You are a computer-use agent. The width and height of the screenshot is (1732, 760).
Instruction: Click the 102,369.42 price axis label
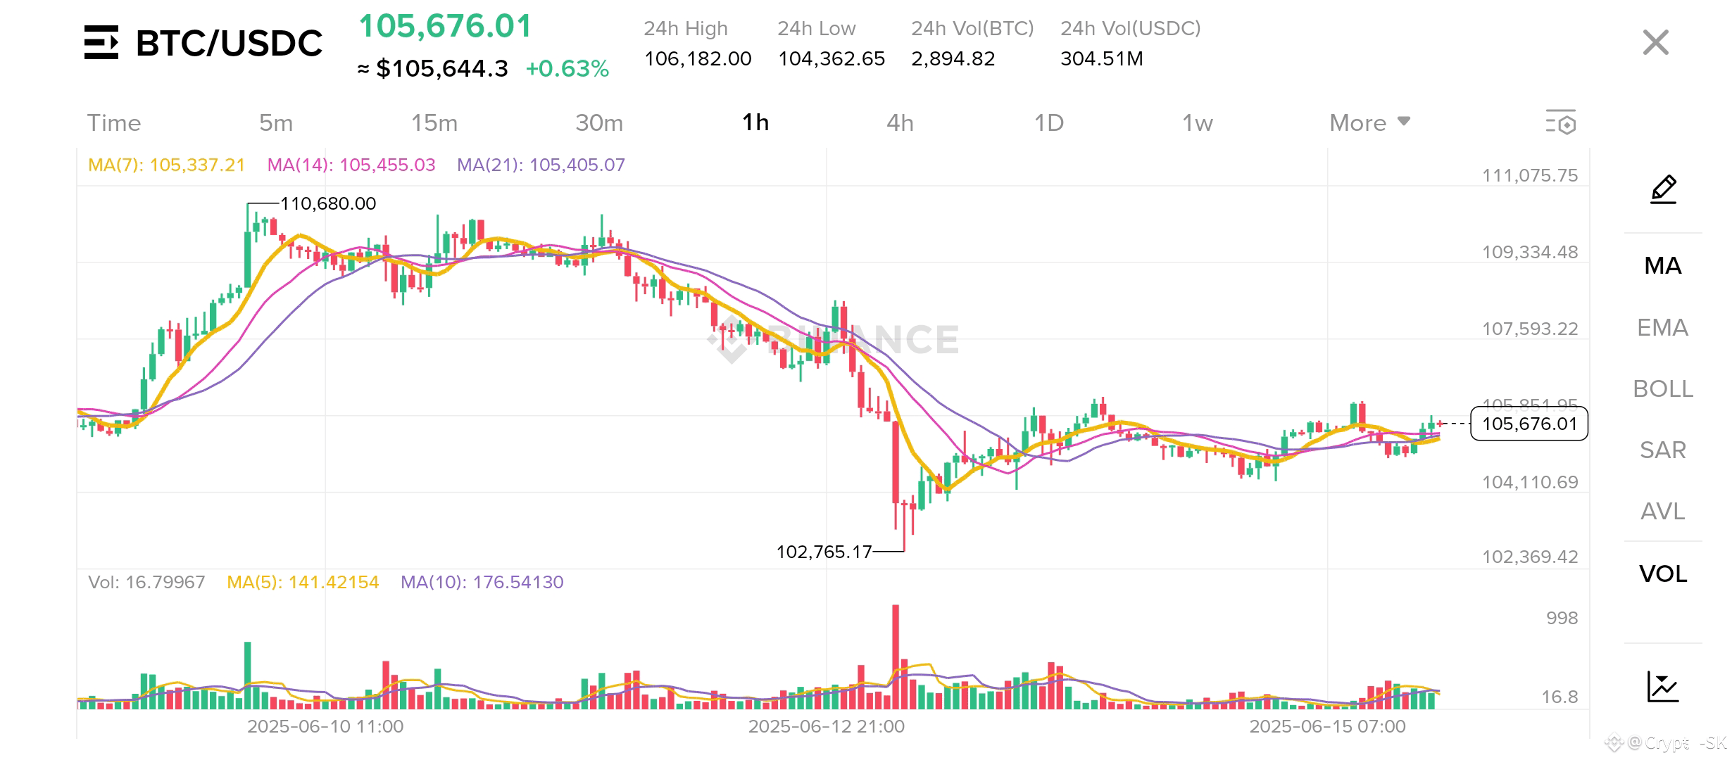1530,557
